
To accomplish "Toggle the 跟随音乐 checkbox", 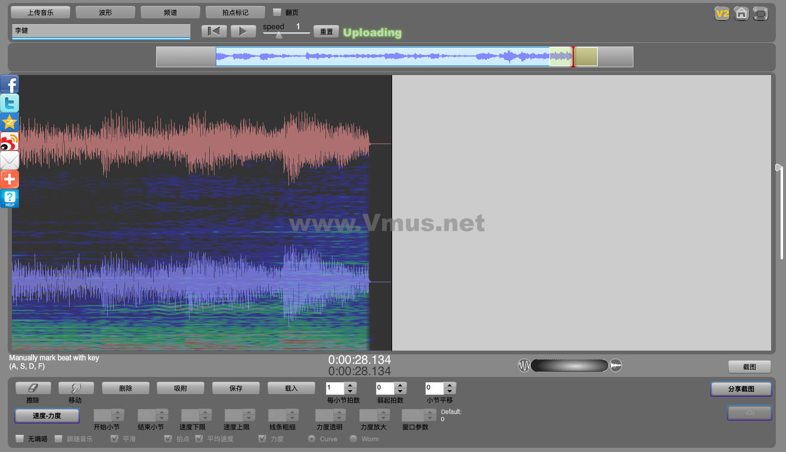I will pyautogui.click(x=58, y=439).
